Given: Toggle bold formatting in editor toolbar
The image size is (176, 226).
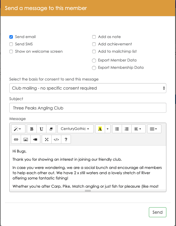Looking at the screenshot, I should click(x=32, y=129).
